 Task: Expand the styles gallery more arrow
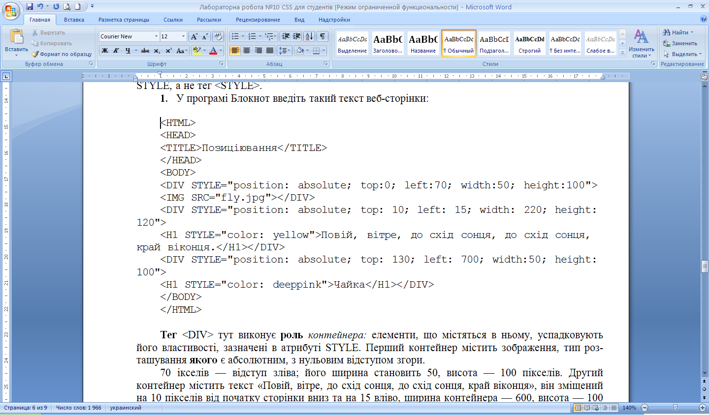622,52
